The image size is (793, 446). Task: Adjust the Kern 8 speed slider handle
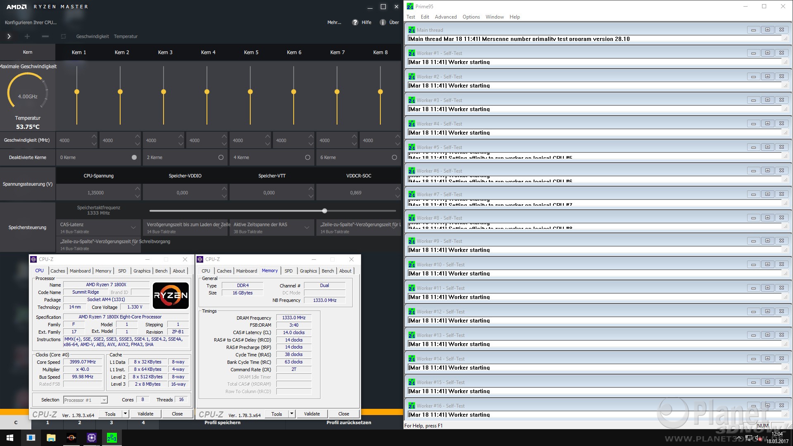coord(380,92)
